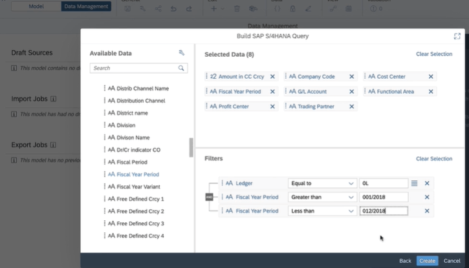Image resolution: width=469 pixels, height=268 pixels.
Task: Click the 012/2018 filter value field
Action: pos(383,211)
